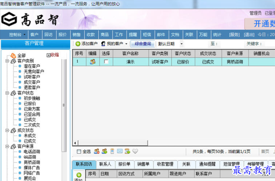Open the 短信 menu

point(147,35)
